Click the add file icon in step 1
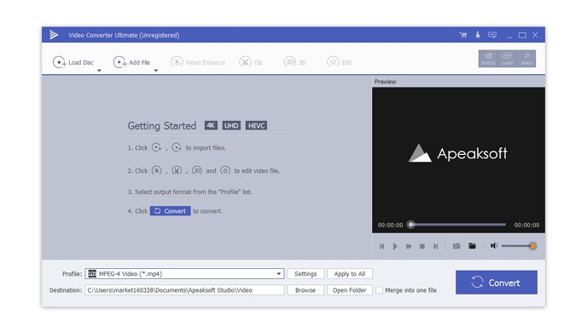The width and height of the screenshot is (587, 326). tap(177, 147)
